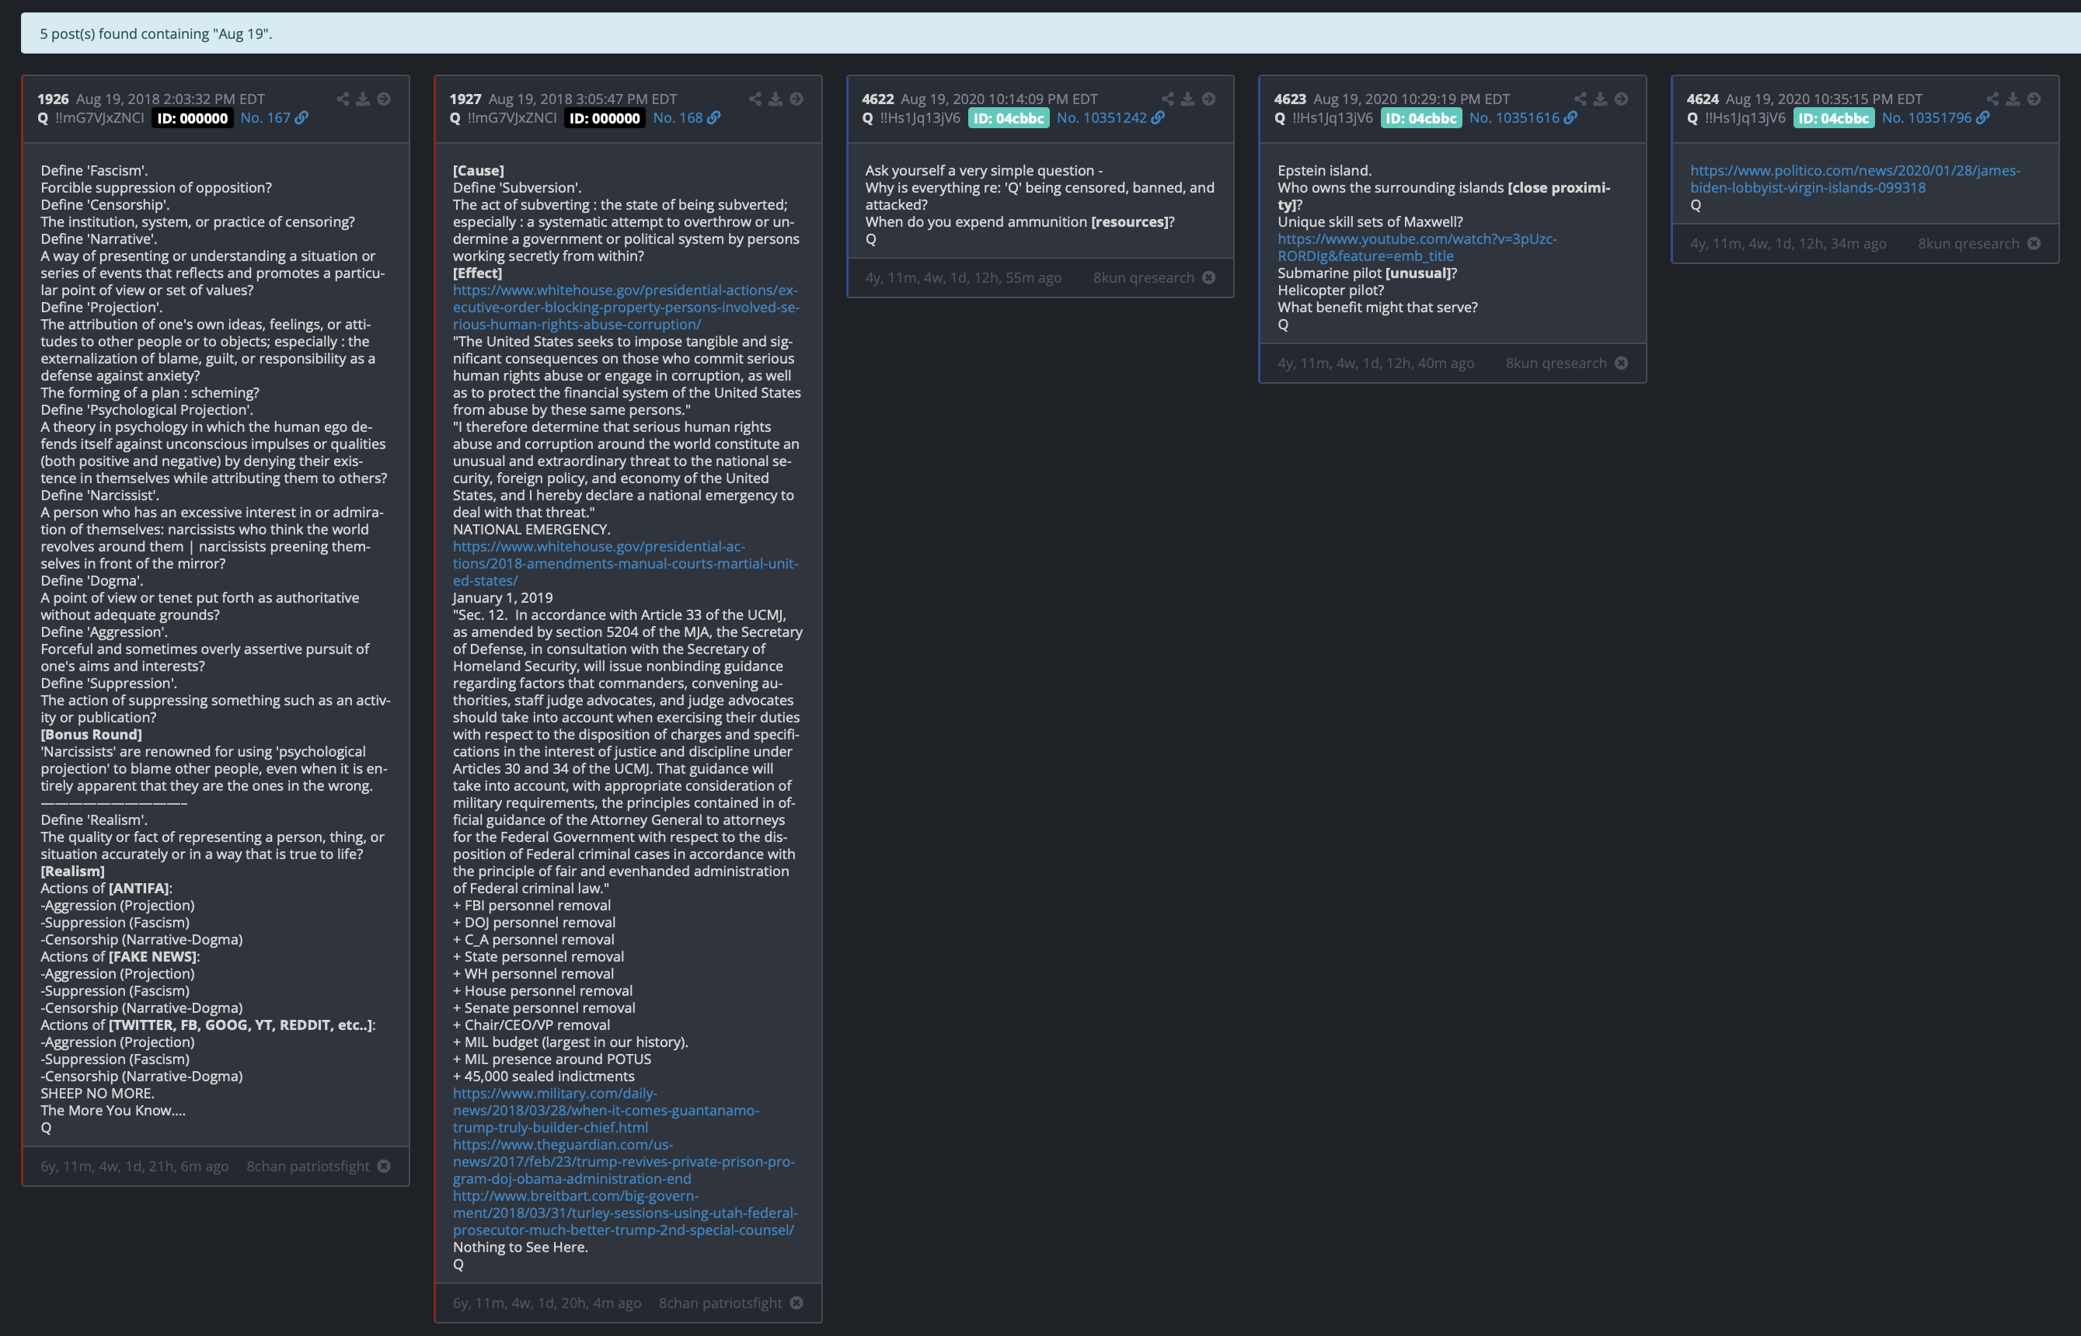Click timestamp 'Aug 19, 2018 2:03:32 PM EDT'
Image resolution: width=2081 pixels, height=1336 pixels.
point(170,99)
